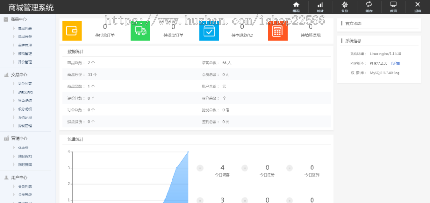The width and height of the screenshot is (430, 203).
Task: Open 评价管理 in the sidebar
Action: [x=25, y=62]
